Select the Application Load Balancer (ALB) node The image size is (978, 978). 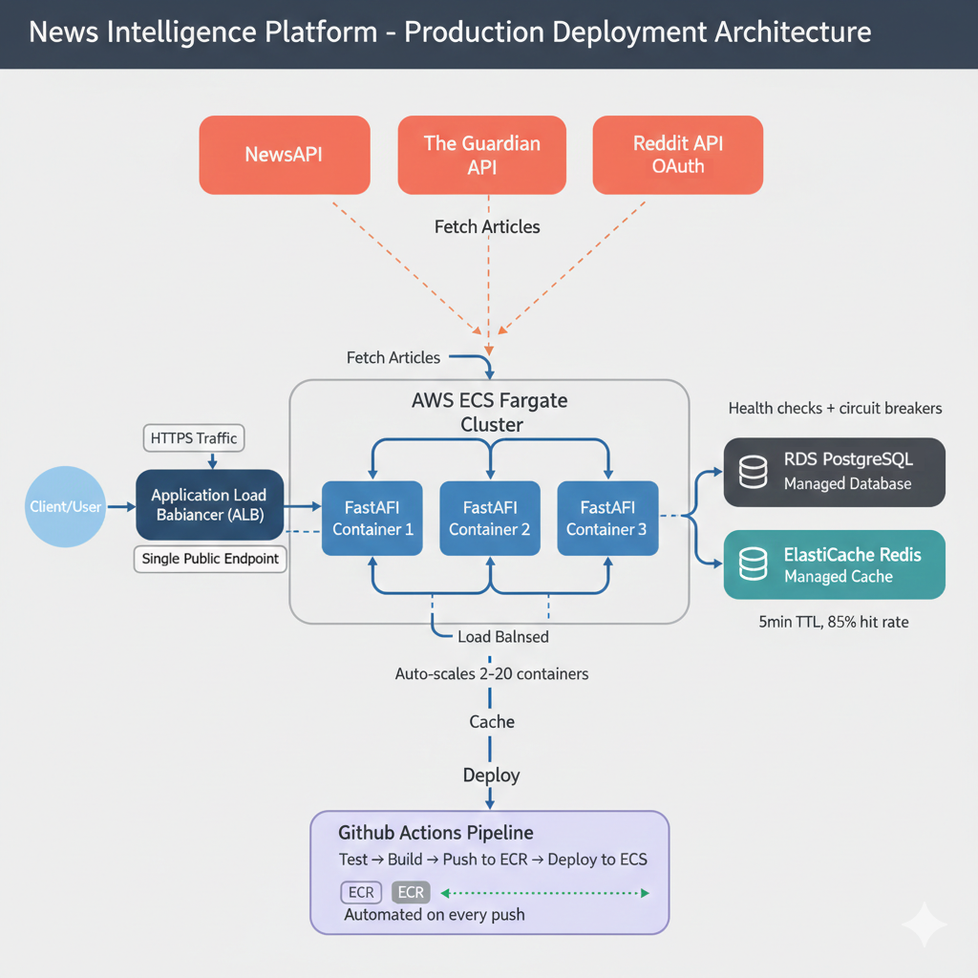click(x=209, y=505)
